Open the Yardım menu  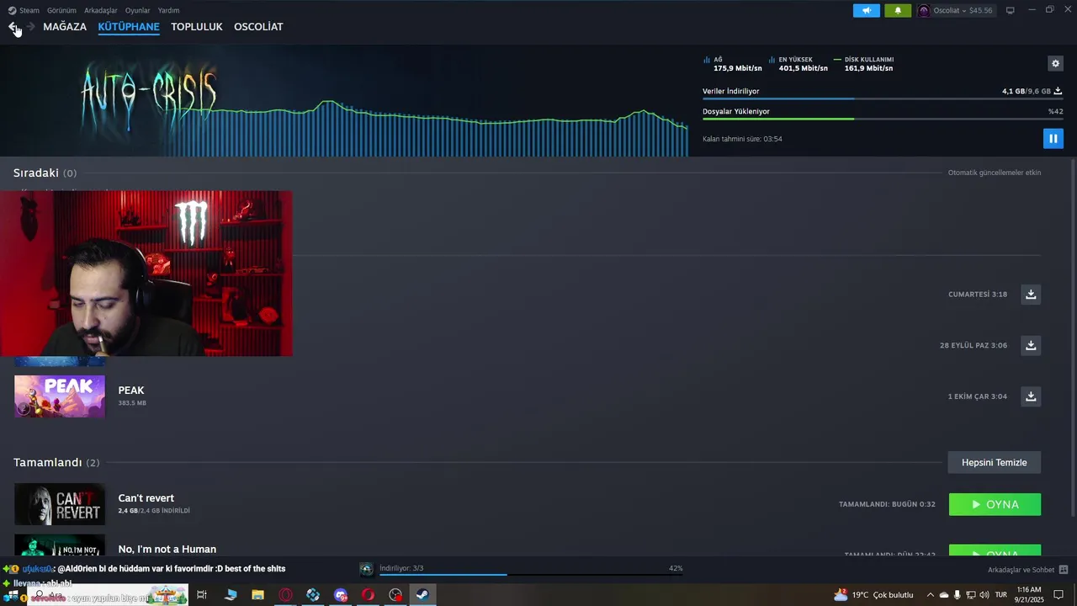click(x=168, y=10)
